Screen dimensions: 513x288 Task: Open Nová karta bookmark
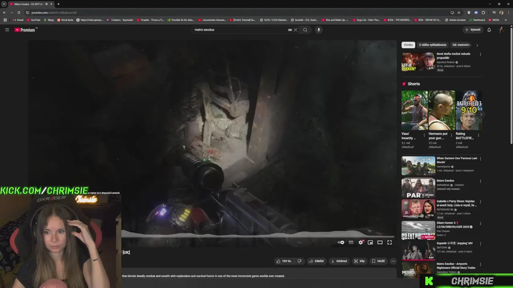65,20
